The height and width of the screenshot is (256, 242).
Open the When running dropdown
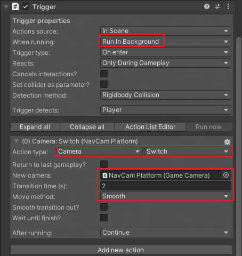[x=166, y=42]
